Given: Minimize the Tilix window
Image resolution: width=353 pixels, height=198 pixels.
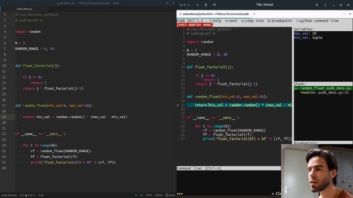Looking at the screenshot, I should 333,5.
